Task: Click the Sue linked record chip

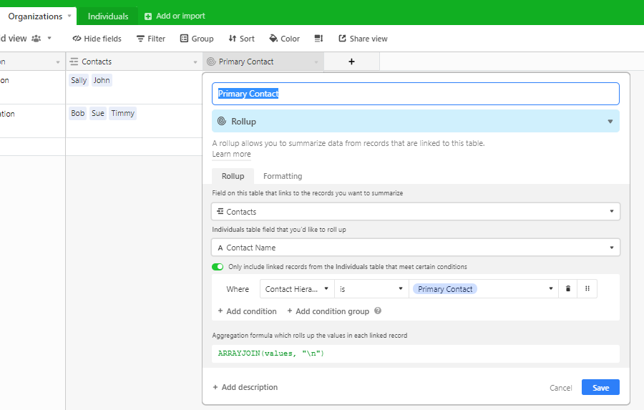Action: tap(98, 113)
